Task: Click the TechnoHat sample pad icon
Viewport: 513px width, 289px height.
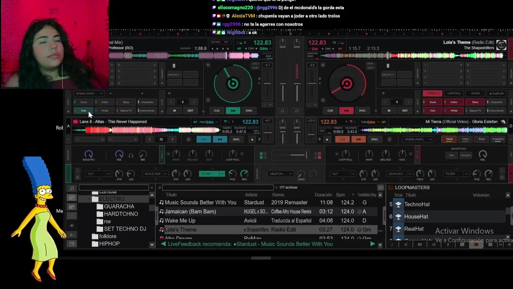Action: pos(398,204)
